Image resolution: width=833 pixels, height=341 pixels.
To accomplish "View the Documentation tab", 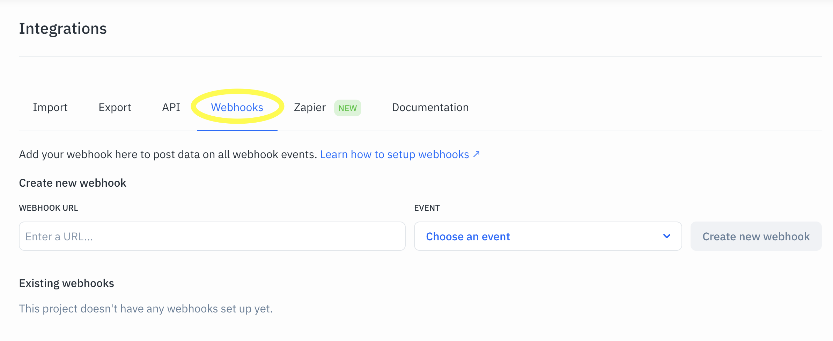I will tap(430, 107).
